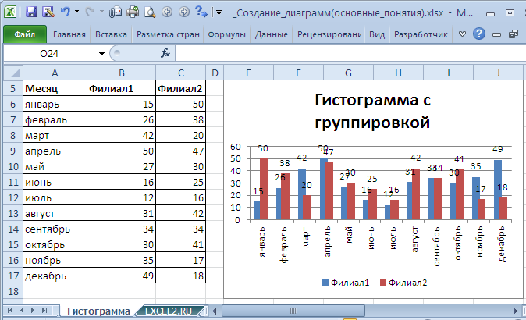Go to previous sheet tab arrow
This screenshot has width=526, height=320.
tap(22, 311)
